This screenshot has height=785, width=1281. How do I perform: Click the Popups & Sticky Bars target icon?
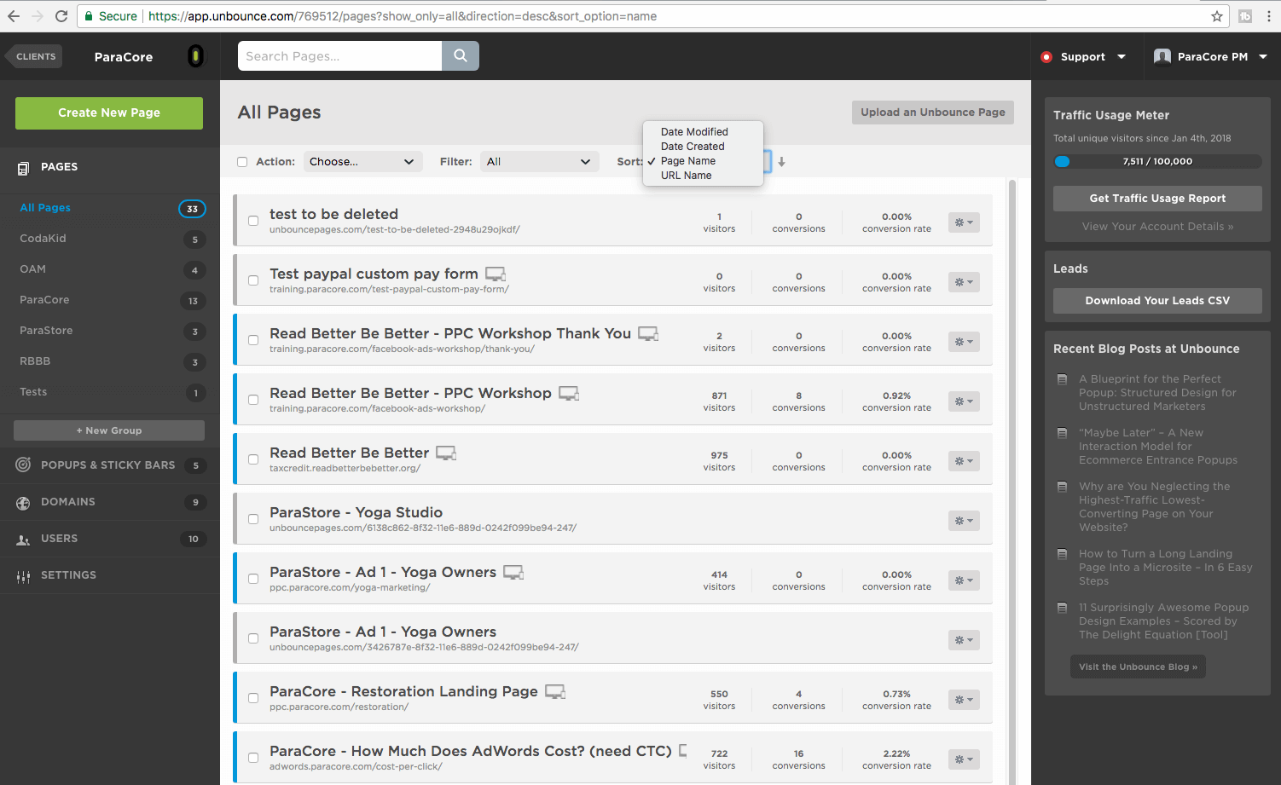click(x=23, y=465)
